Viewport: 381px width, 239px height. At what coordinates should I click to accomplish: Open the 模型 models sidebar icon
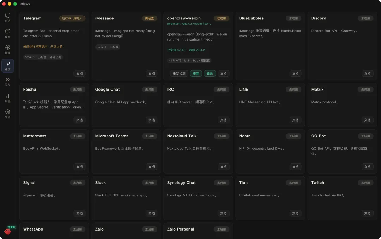coord(7,33)
